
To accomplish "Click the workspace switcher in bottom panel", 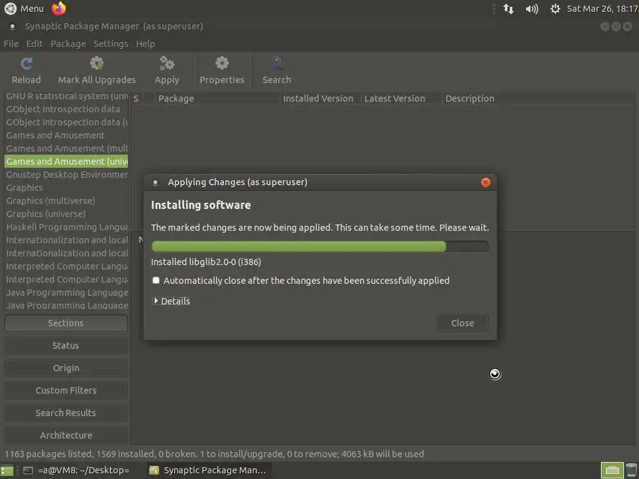I will 612,470.
